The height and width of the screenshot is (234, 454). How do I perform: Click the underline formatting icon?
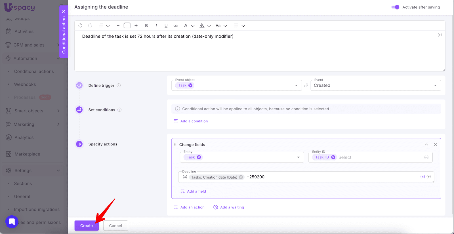(x=166, y=26)
